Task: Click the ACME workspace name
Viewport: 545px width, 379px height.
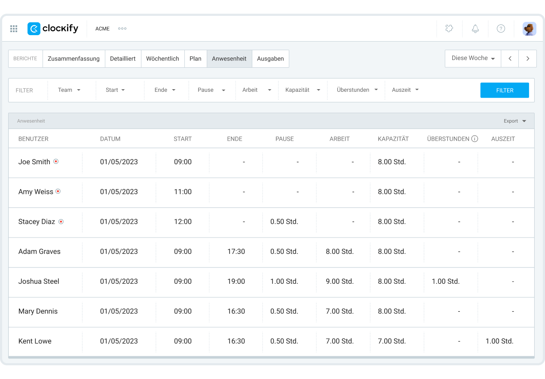Action: (x=102, y=29)
